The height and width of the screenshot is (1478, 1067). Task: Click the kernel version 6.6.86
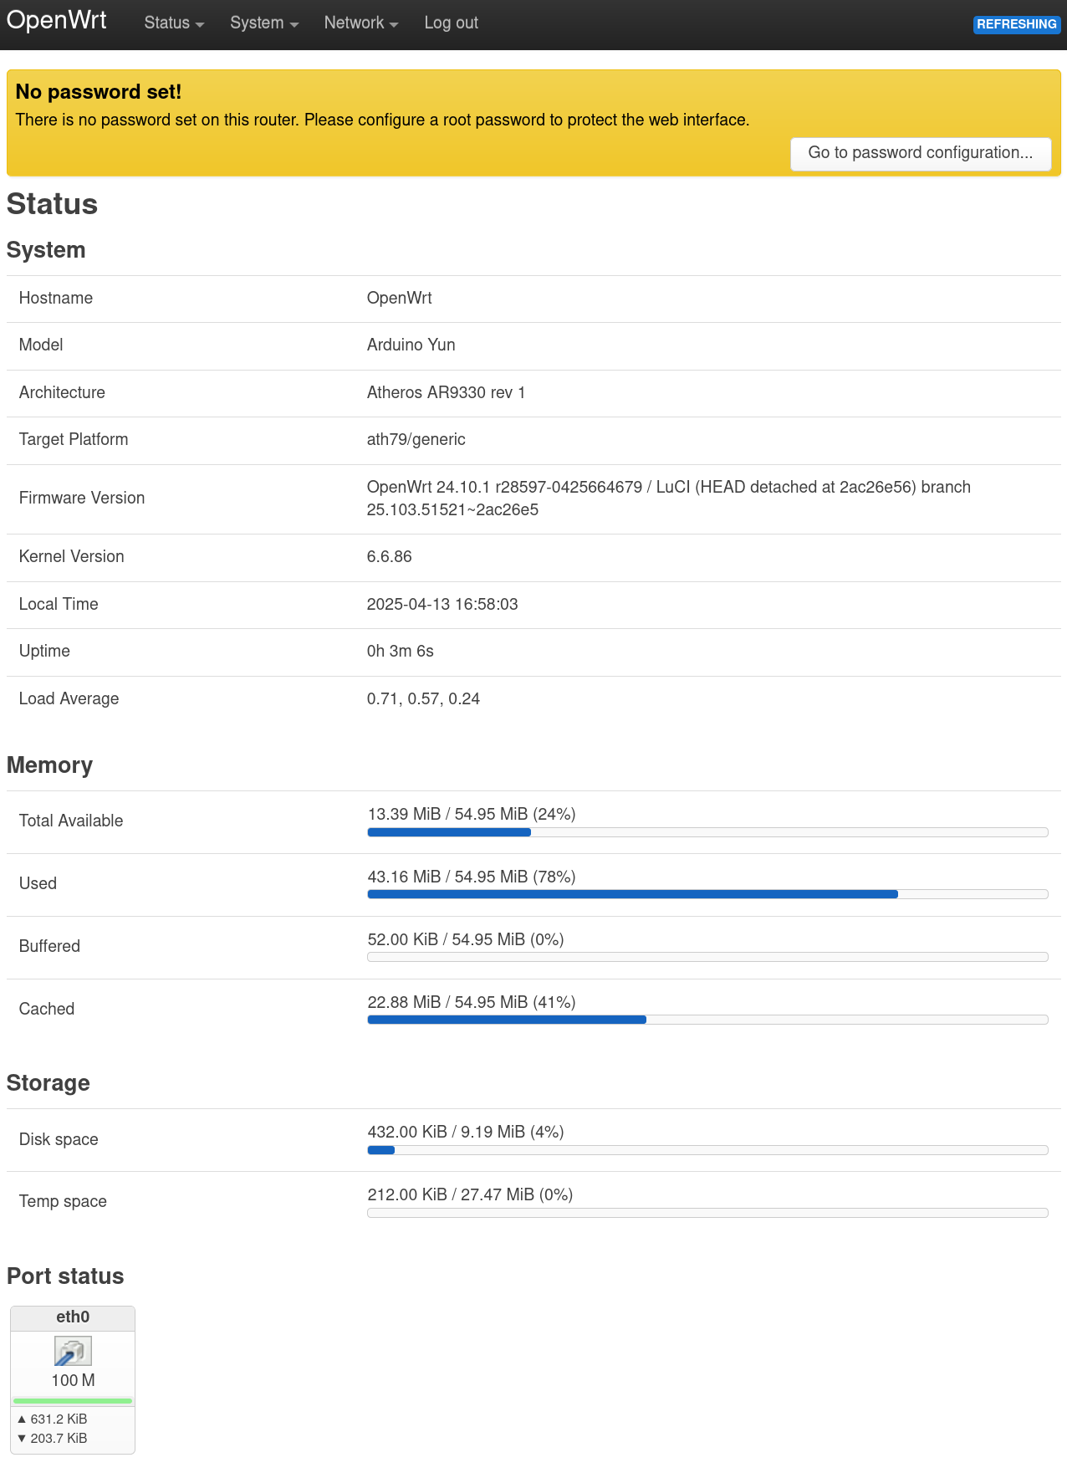point(390,557)
